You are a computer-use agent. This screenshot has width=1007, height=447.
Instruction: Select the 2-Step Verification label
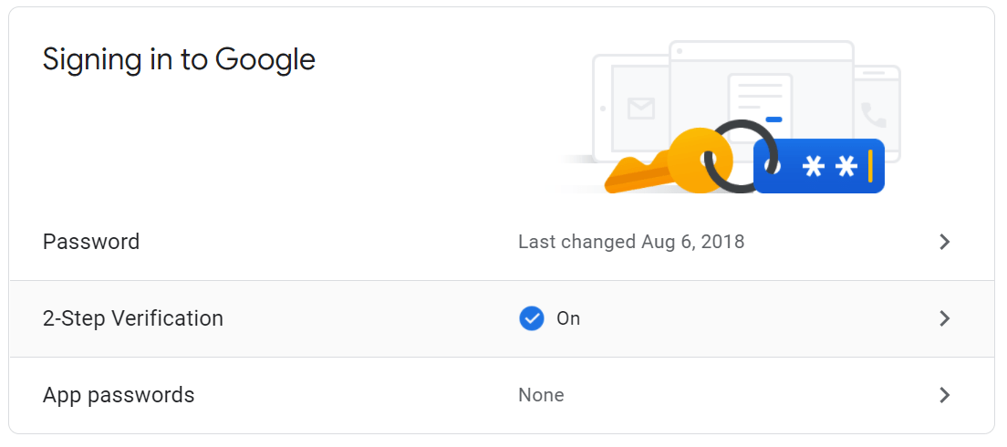click(x=133, y=318)
